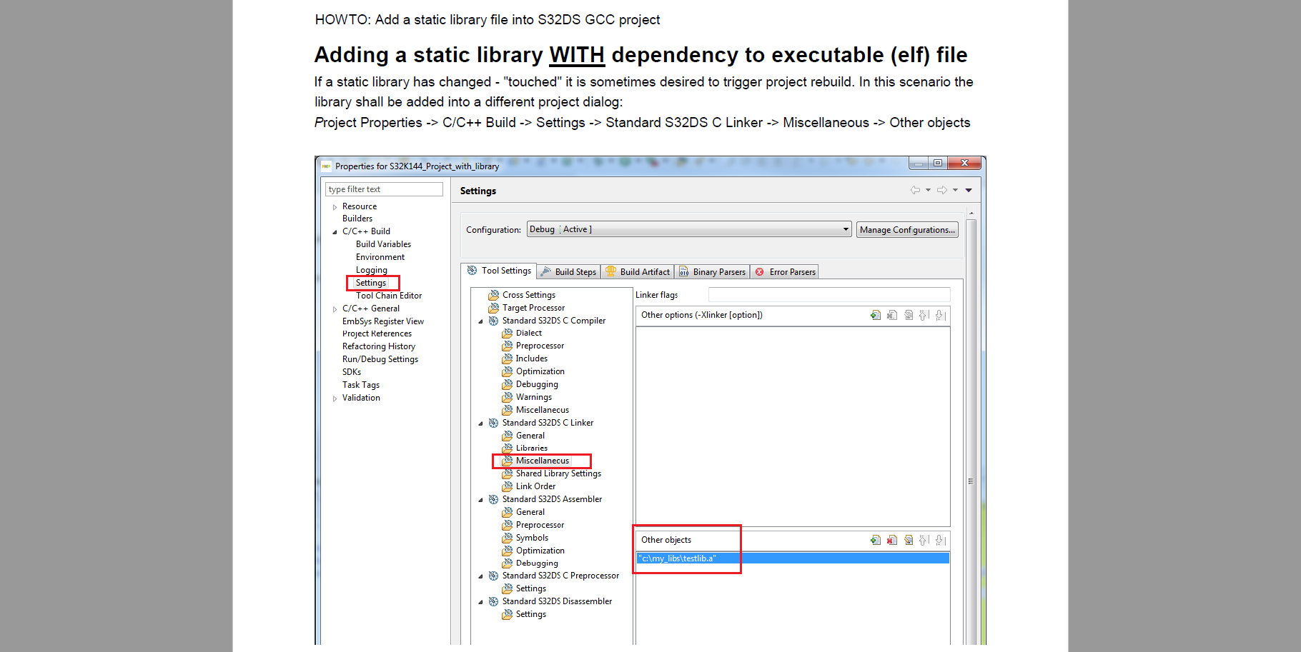Click the forward navigation arrow in Settings header
Image resolution: width=1301 pixels, height=652 pixels.
click(942, 190)
